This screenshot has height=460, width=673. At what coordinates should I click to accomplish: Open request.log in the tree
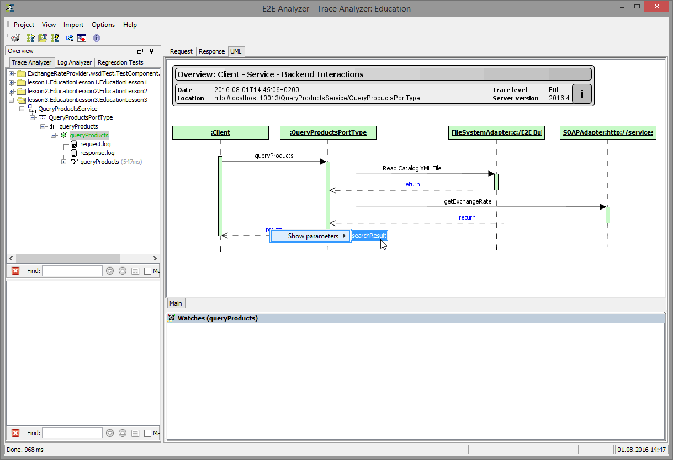coord(95,144)
